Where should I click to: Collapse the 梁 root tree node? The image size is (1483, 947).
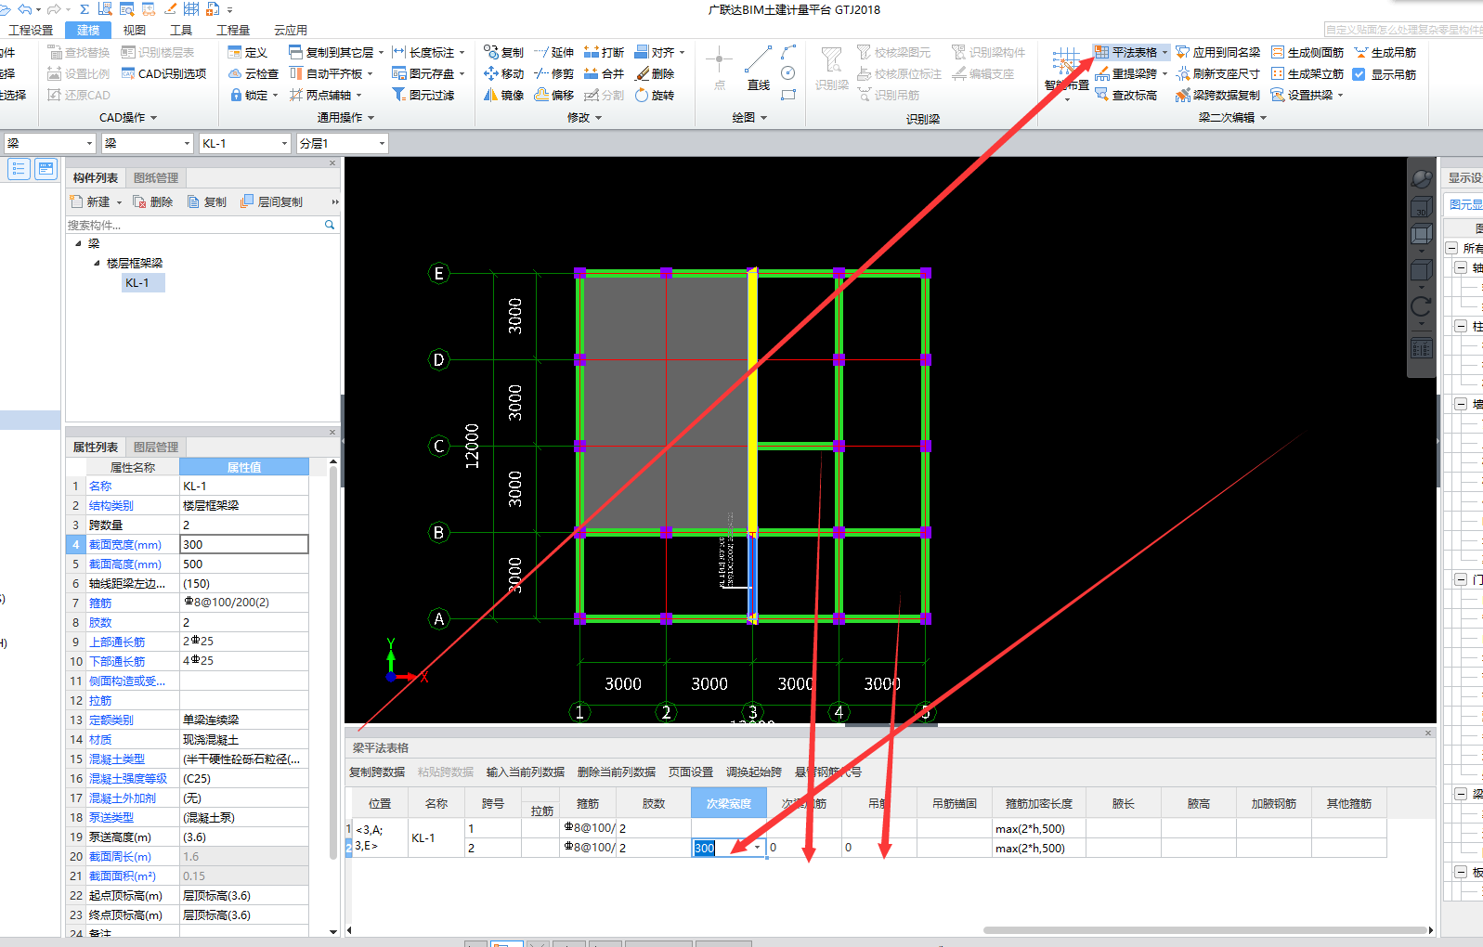point(79,243)
